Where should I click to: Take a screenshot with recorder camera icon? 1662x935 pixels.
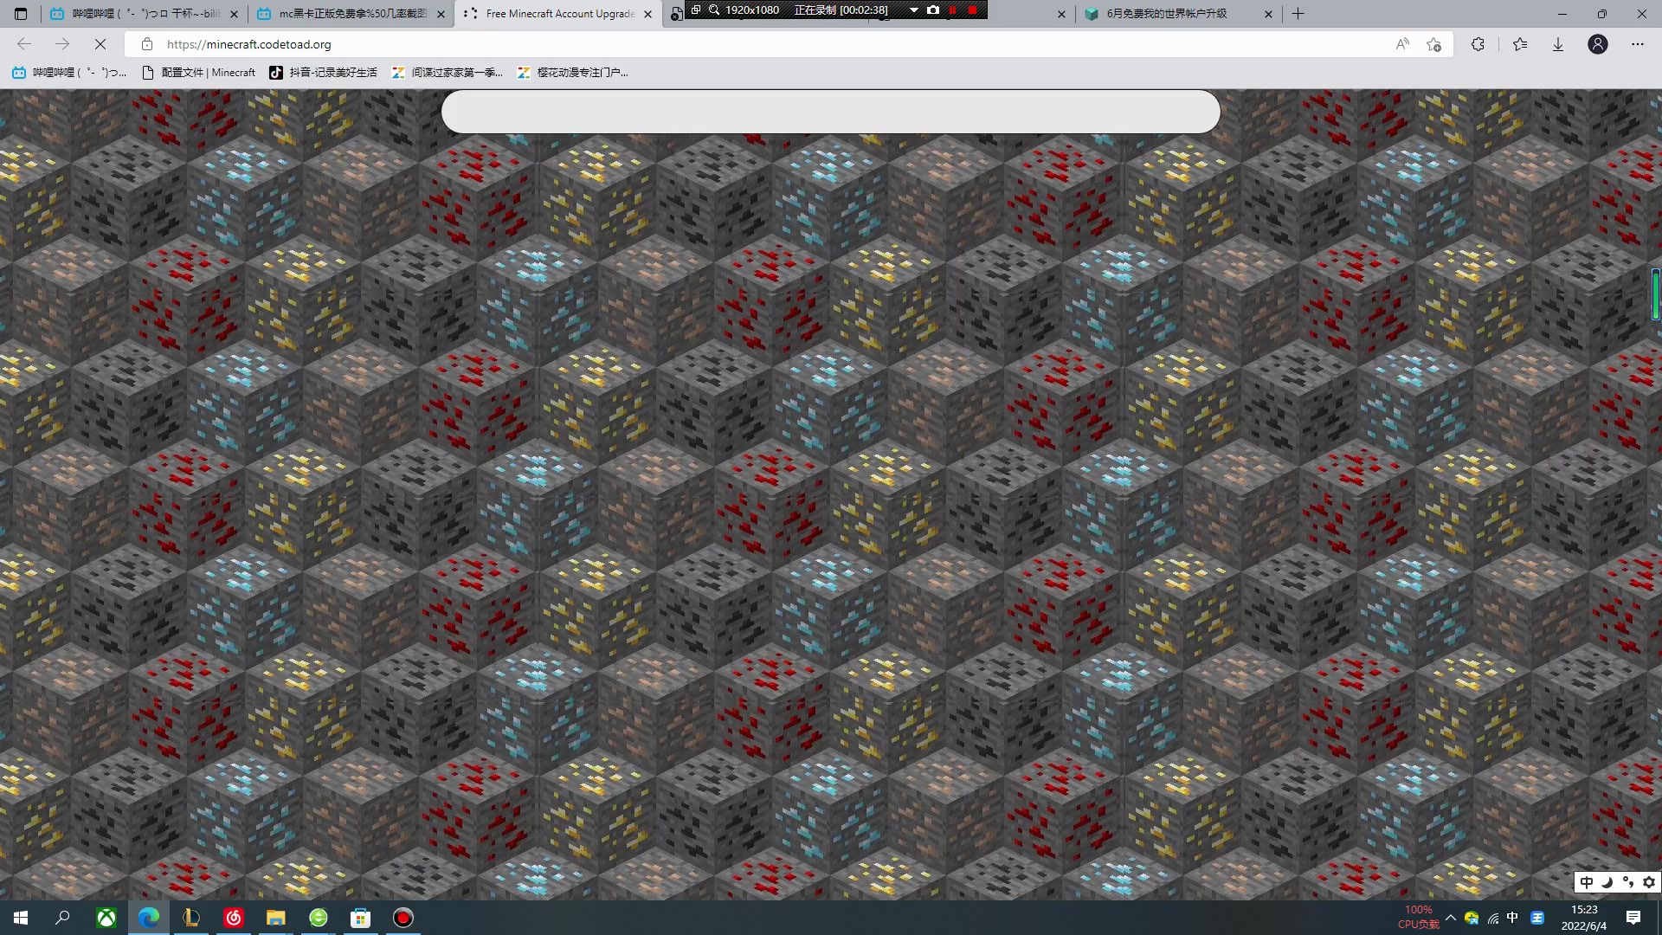coord(933,10)
